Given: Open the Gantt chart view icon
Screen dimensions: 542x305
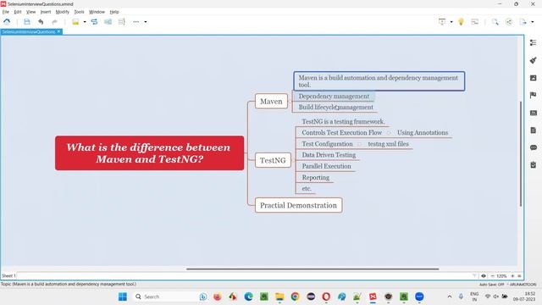Looking at the screenshot, I should click(x=475, y=22).
